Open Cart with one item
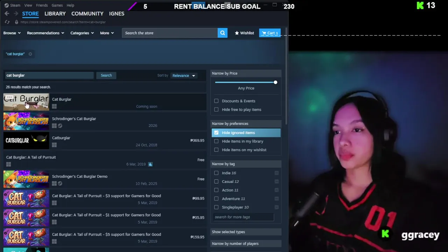 pos(270,33)
